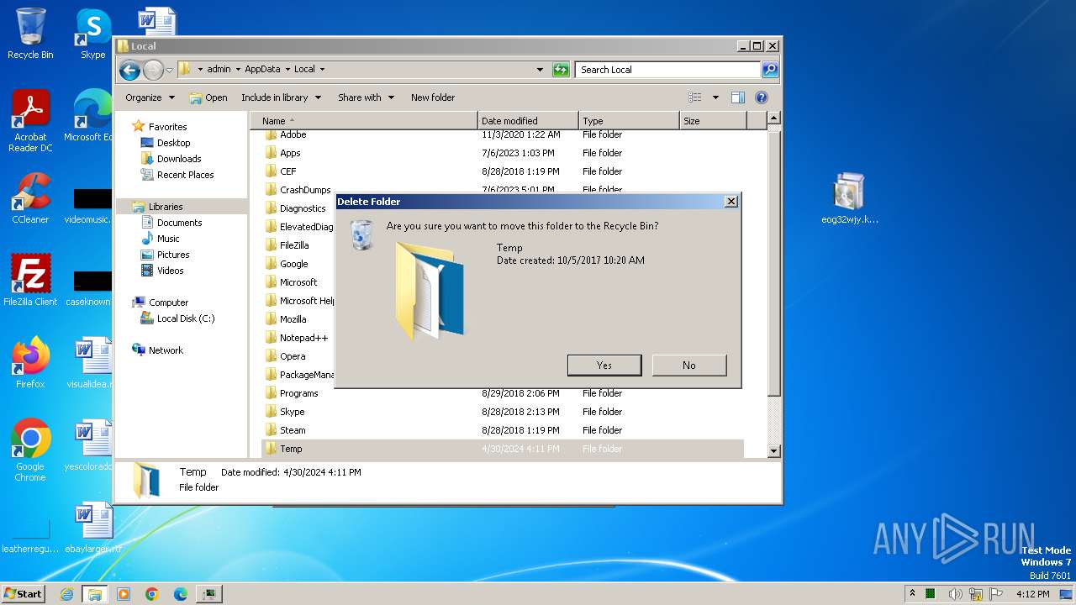This screenshot has height=605, width=1076.
Task: Toggle the preview pane icon
Action: tap(738, 97)
